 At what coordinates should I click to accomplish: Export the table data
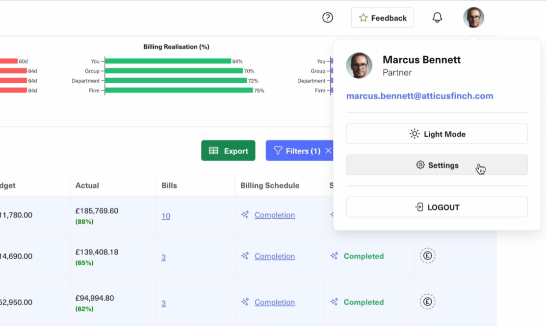tap(228, 151)
